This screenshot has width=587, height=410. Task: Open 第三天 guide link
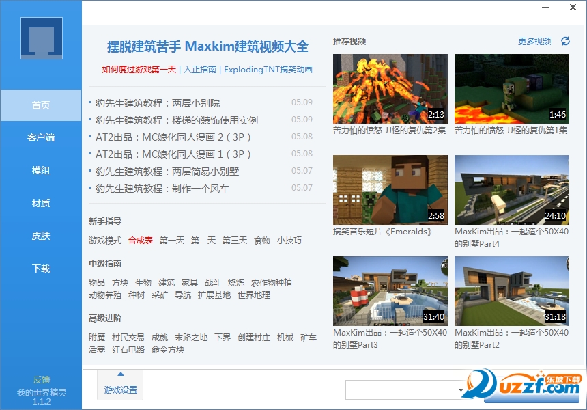(x=235, y=241)
